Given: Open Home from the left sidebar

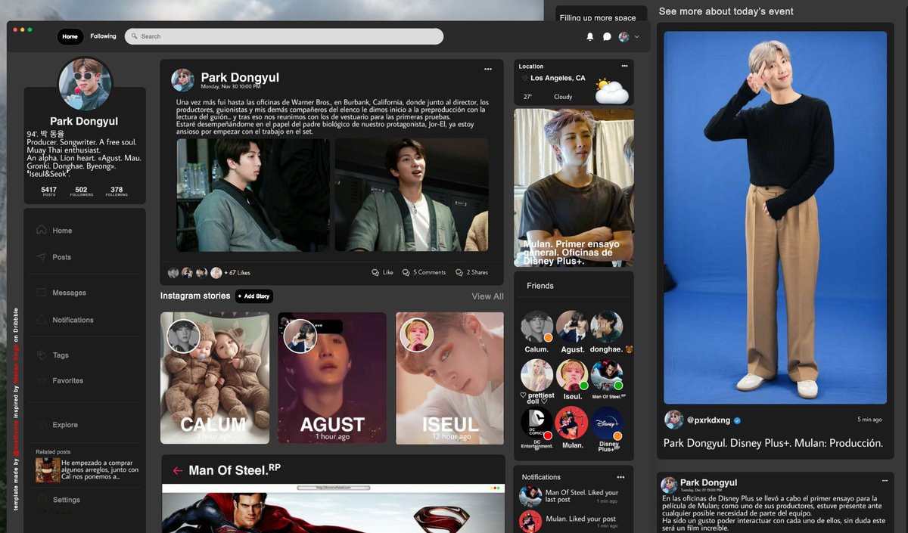Looking at the screenshot, I should [62, 231].
